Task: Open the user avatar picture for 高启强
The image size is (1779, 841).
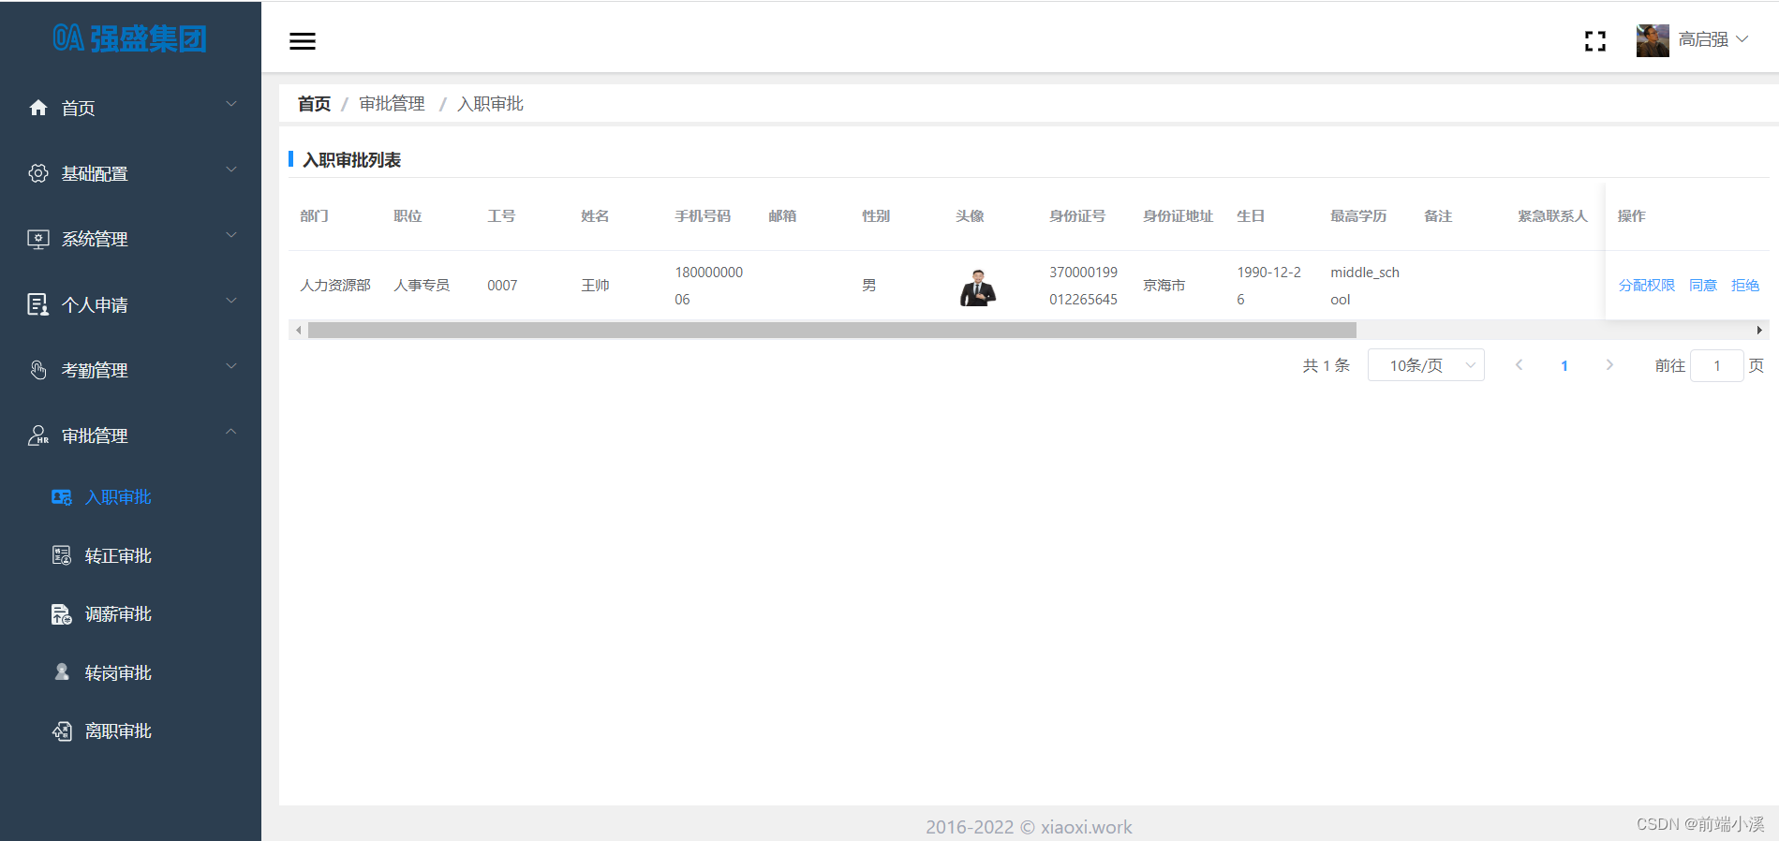Action: 1653,40
